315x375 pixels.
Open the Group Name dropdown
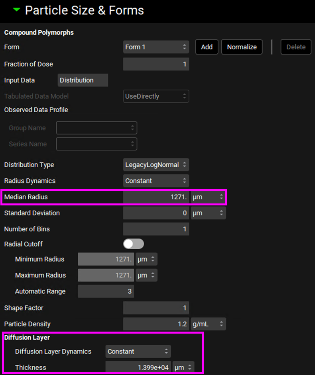click(96, 128)
